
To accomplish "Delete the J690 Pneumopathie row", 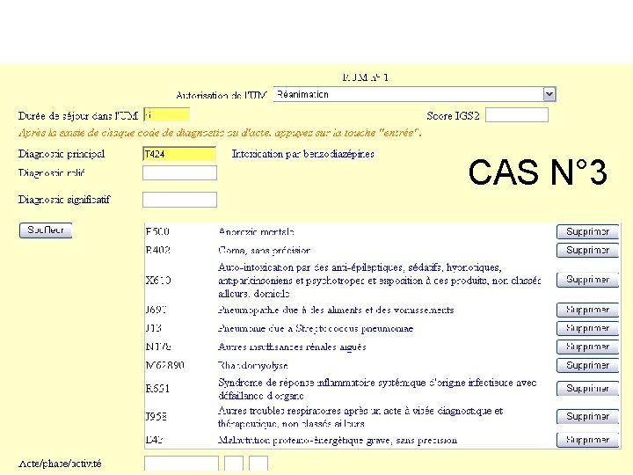I will (587, 310).
